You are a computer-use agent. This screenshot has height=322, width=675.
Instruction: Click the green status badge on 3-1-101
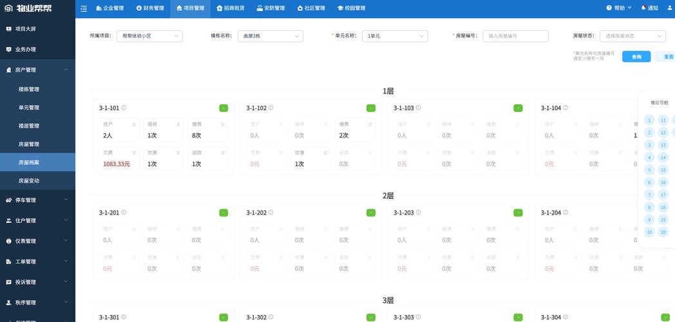(223, 108)
